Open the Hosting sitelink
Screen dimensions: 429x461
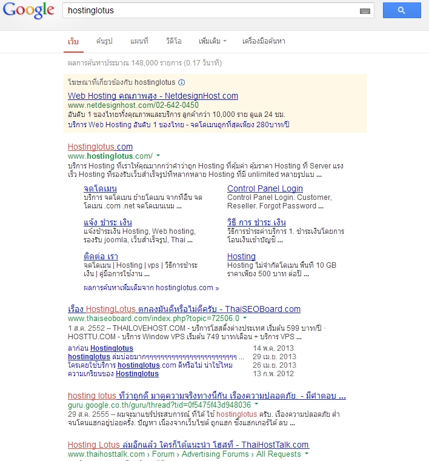click(241, 256)
